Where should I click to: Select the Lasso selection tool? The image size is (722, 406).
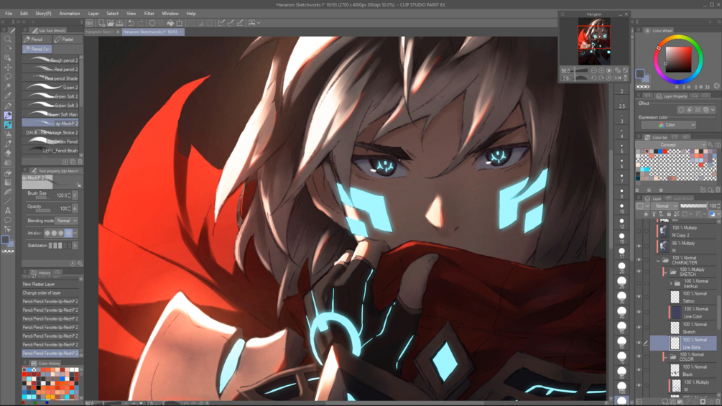click(x=8, y=77)
